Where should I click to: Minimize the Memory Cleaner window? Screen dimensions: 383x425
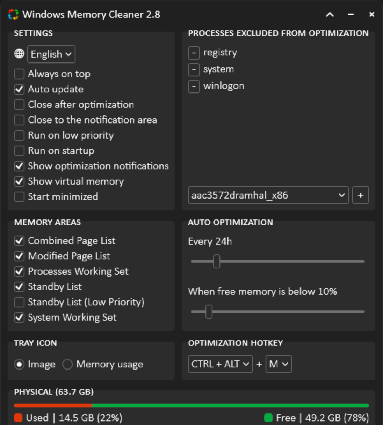pyautogui.click(x=351, y=15)
